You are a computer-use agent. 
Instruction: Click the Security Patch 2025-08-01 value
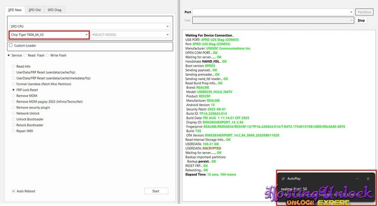217,109
